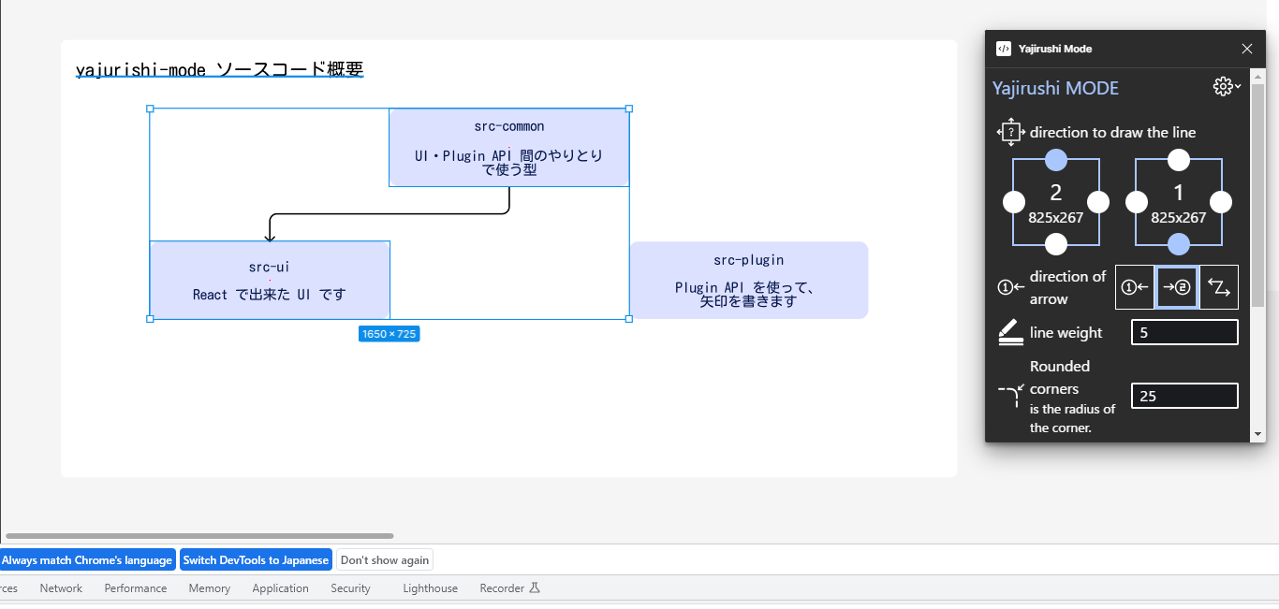
Task: Click the line weight pen icon
Action: tap(1009, 331)
